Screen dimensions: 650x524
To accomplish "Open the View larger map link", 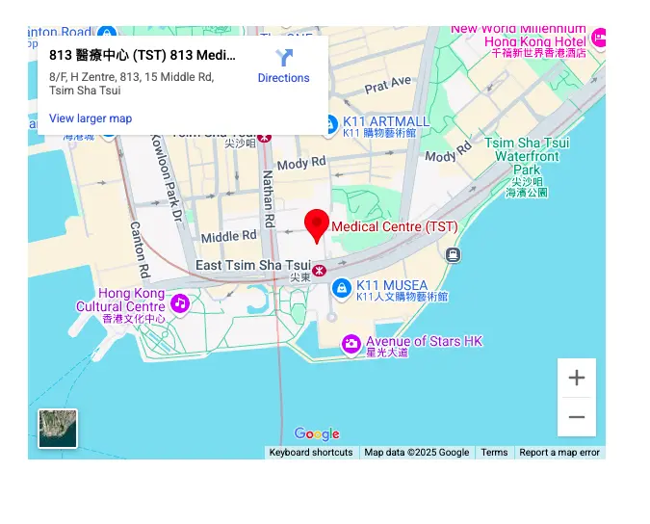I will click(91, 118).
